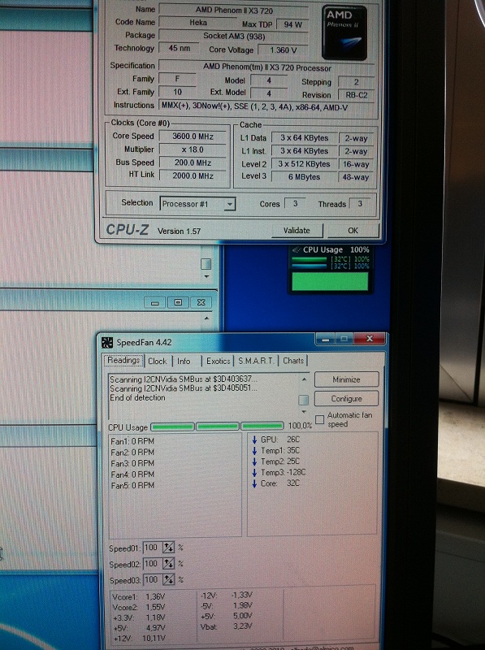
Task: Click the Speed02 value field
Action: pos(152,564)
